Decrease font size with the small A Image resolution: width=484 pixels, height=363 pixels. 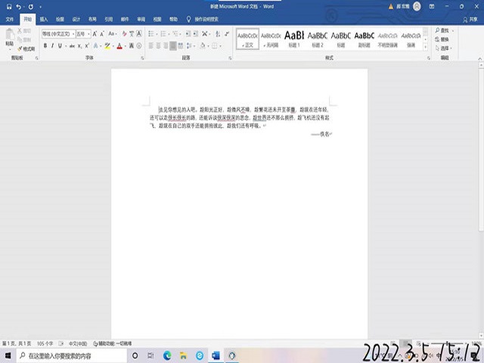point(102,33)
